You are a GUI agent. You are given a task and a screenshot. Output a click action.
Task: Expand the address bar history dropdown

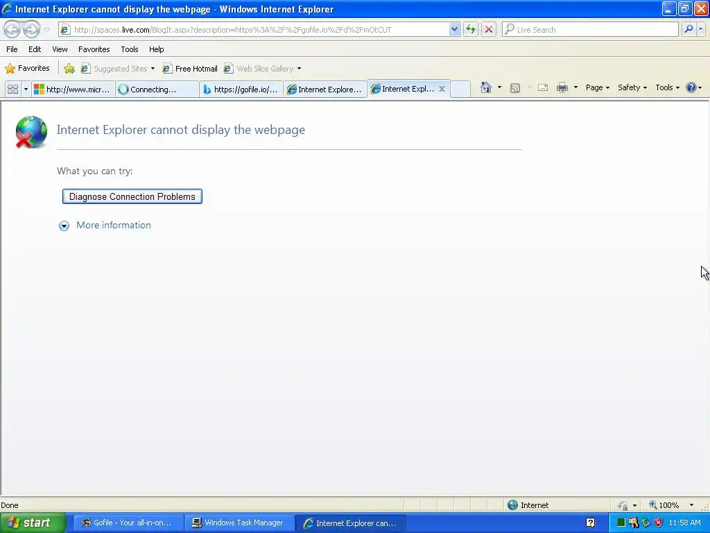(x=454, y=29)
